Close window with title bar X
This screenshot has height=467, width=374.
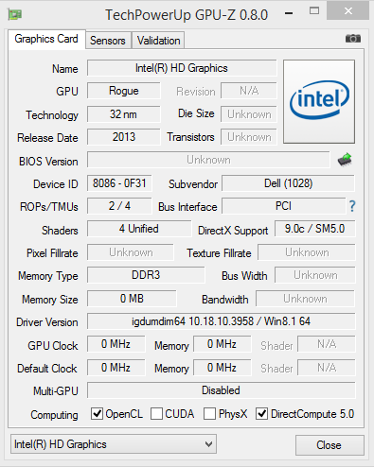[x=348, y=11]
